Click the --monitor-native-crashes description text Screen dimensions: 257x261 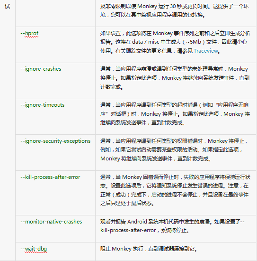[x=172, y=226]
